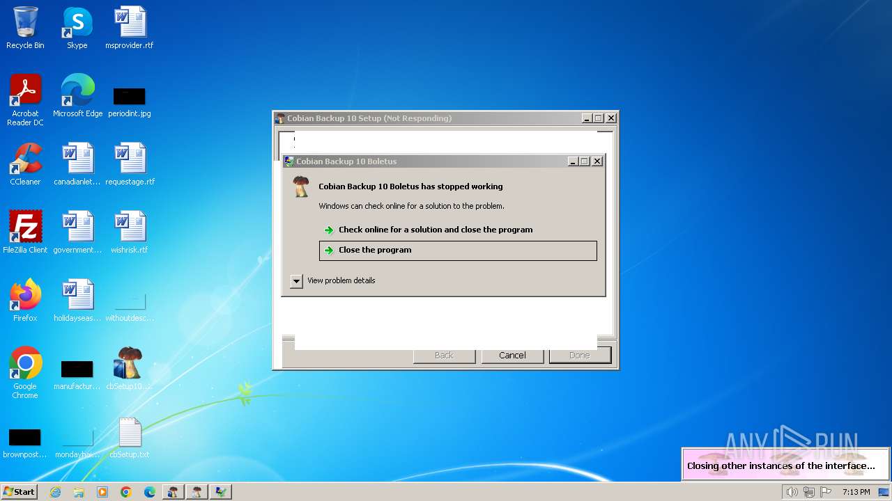Click View problem details label
This screenshot has height=501, width=892.
[x=341, y=280]
